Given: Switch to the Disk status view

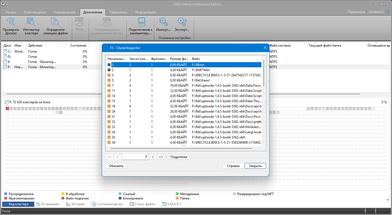Looking at the screenshot, I should pos(107,204).
